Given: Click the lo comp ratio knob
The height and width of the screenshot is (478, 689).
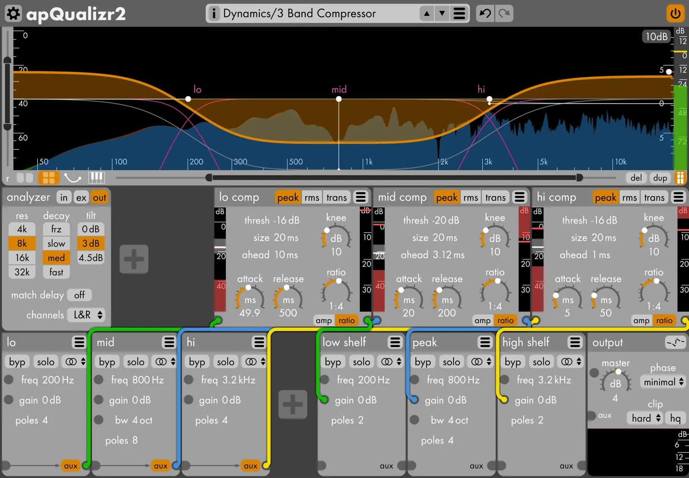Looking at the screenshot, I should (336, 289).
